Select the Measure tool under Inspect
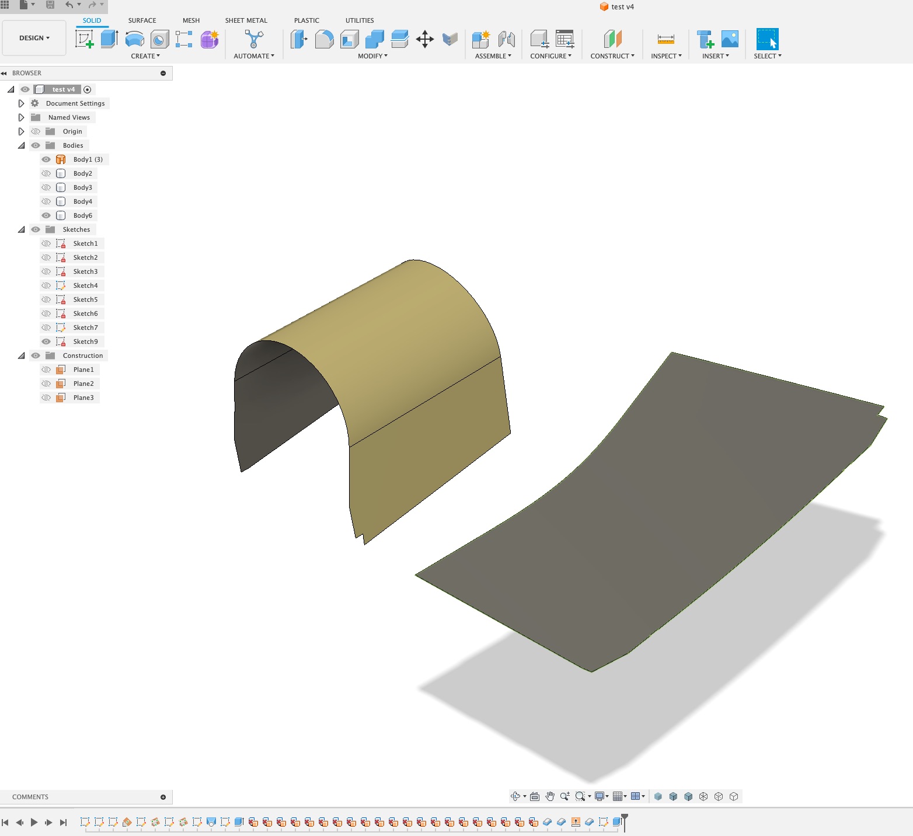The width and height of the screenshot is (913, 836). coord(665,39)
